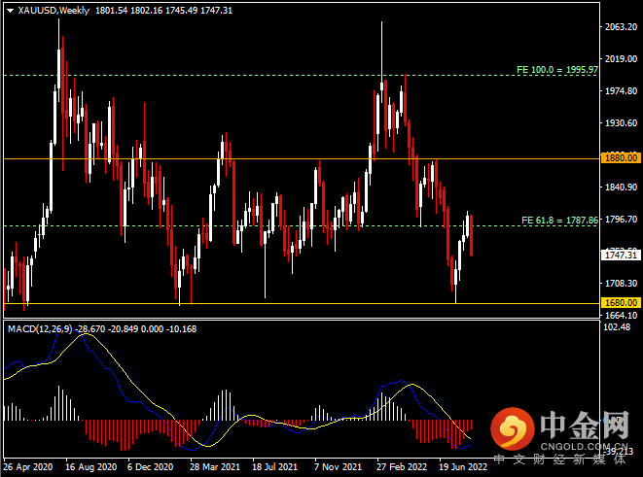Image resolution: width=643 pixels, height=477 pixels.
Task: Click the 19 Jun 2022 date label
Action: point(463,466)
